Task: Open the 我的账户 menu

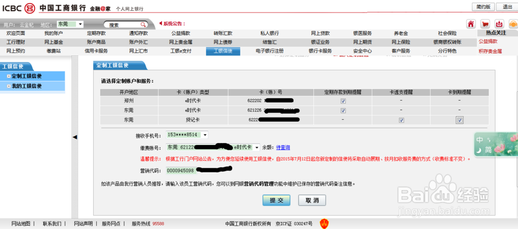Action: [x=53, y=33]
